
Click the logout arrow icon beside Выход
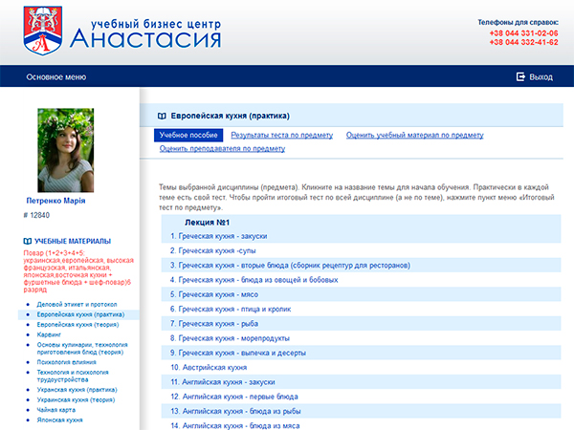coord(520,76)
